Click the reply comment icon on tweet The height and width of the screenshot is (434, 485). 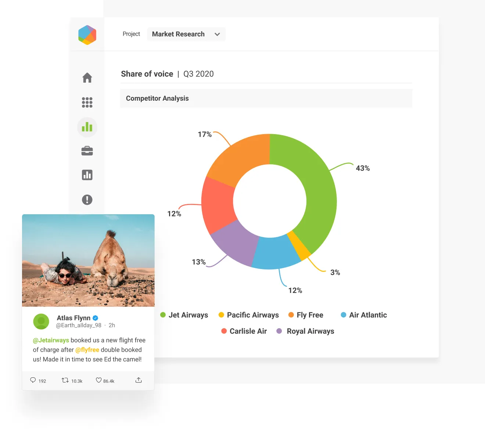click(x=33, y=380)
